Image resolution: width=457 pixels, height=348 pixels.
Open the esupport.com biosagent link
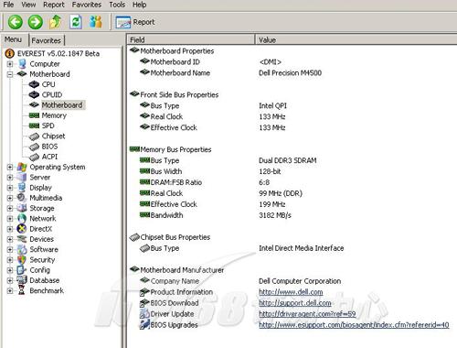[354, 325]
